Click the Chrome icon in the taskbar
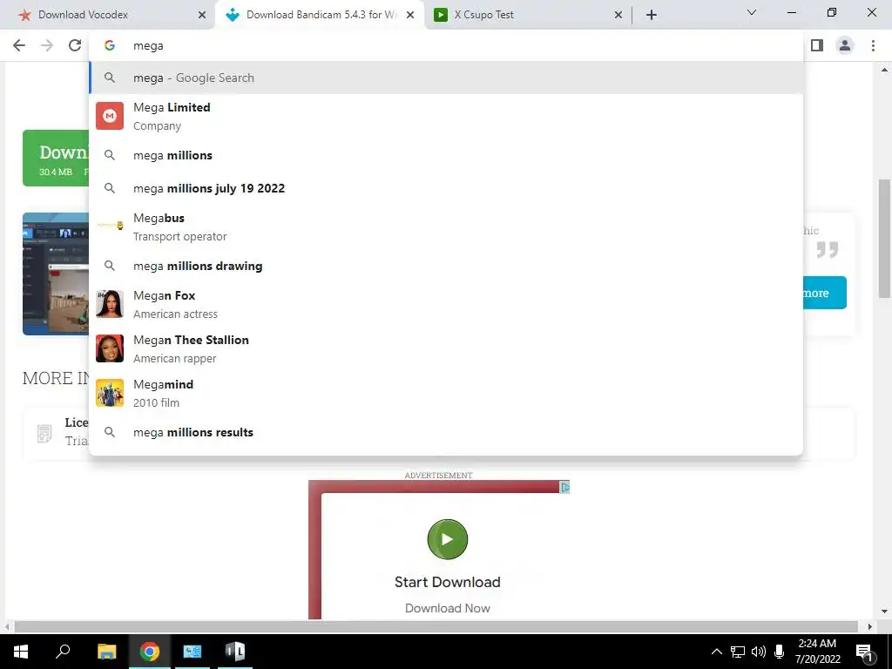Image resolution: width=892 pixels, height=669 pixels. click(x=150, y=652)
